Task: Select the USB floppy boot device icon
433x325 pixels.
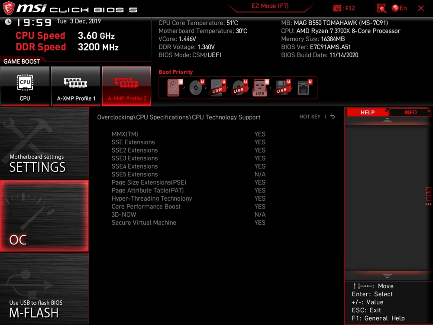Action: point(282,88)
